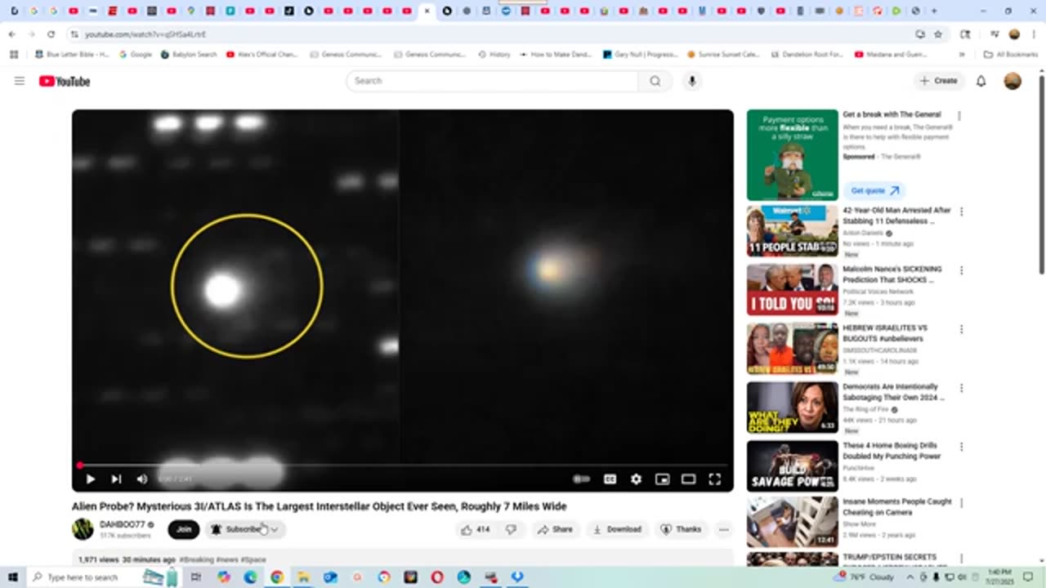Open Task View on the taskbar
Viewport: 1046px width, 588px height.
[196, 577]
